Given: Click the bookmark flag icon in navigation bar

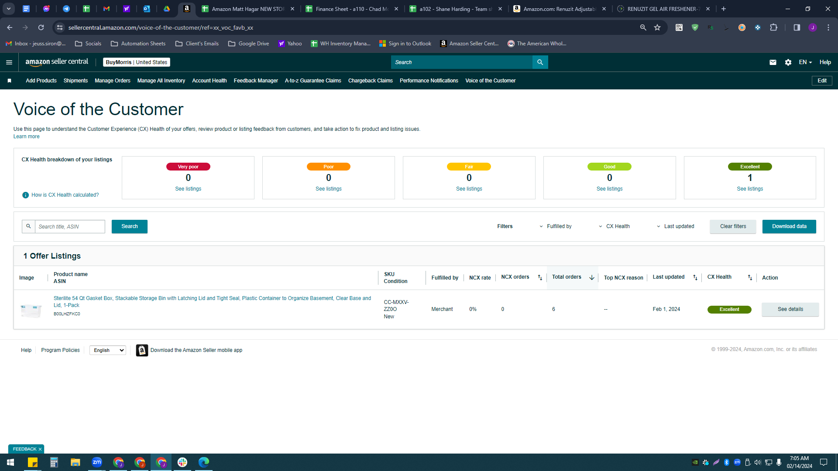Looking at the screenshot, I should [x=10, y=81].
